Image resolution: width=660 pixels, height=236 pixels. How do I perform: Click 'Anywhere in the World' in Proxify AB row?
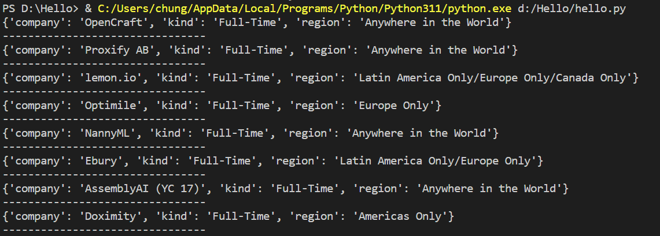click(x=438, y=50)
